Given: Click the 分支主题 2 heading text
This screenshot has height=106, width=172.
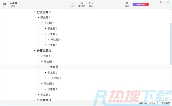Looking at the screenshot, I should coord(44,51).
